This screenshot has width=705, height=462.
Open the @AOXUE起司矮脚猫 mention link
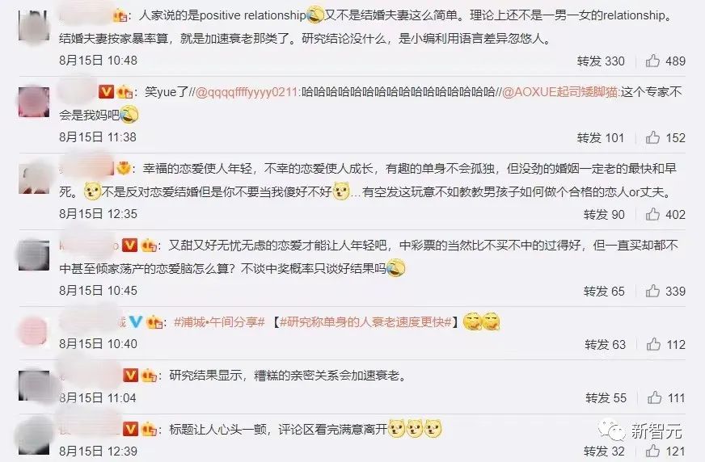pyautogui.click(x=560, y=92)
